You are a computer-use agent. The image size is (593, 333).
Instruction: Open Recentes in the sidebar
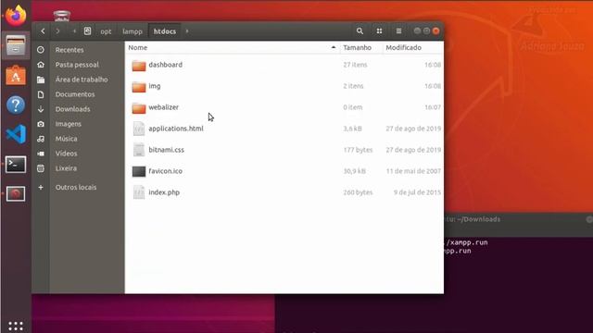pyautogui.click(x=69, y=50)
